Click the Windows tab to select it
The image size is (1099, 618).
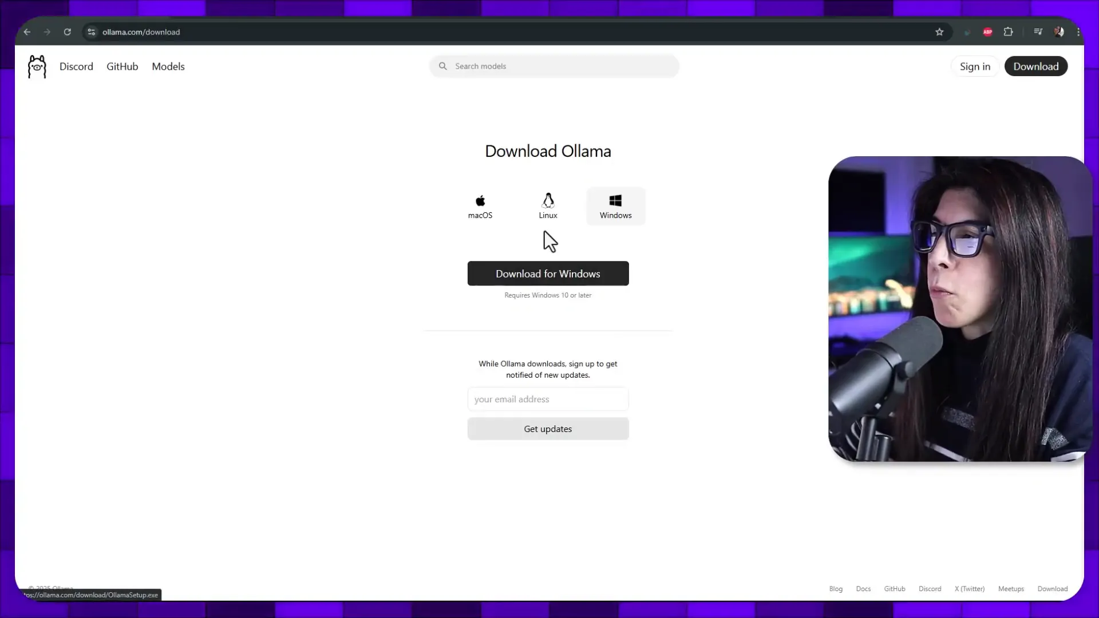click(x=616, y=206)
